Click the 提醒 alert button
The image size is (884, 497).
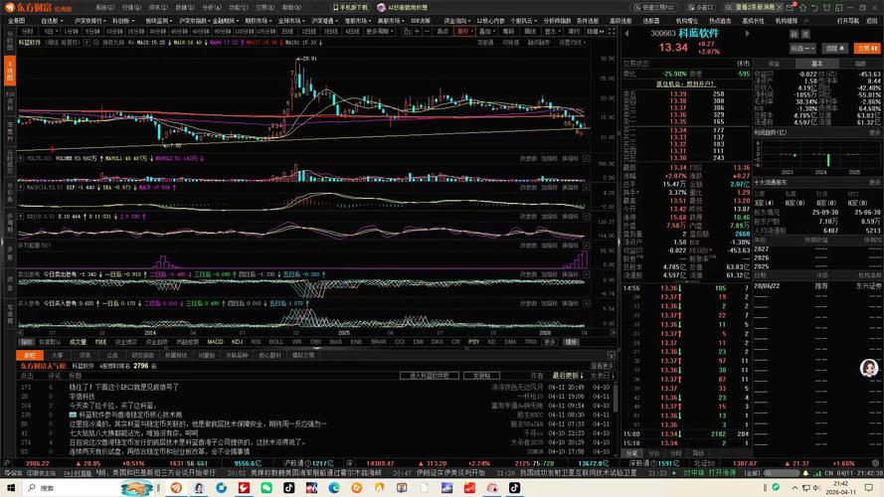coord(834,49)
